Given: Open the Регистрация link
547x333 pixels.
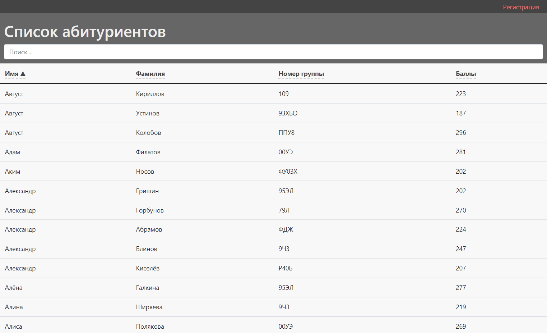Looking at the screenshot, I should click(521, 7).
